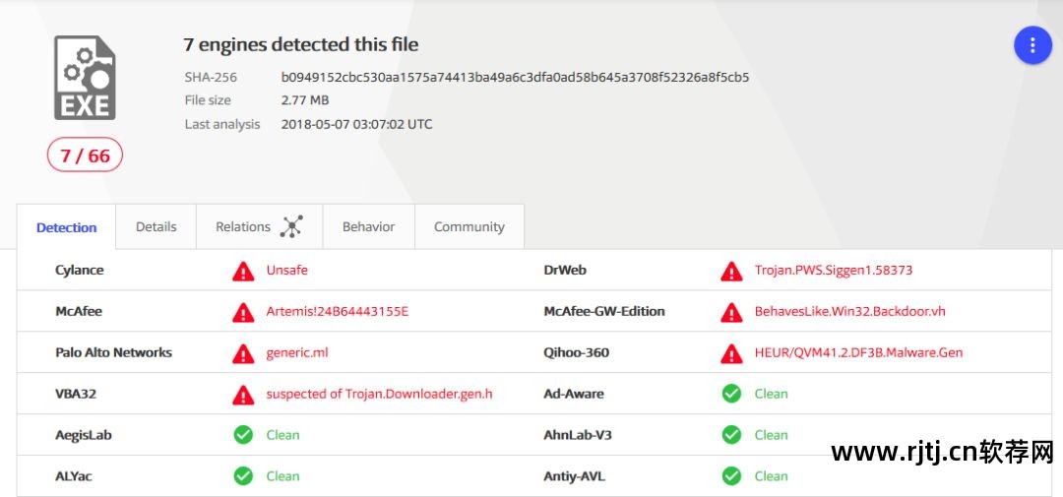Click the DrWeb engine name
The height and width of the screenshot is (497, 1063).
[565, 270]
